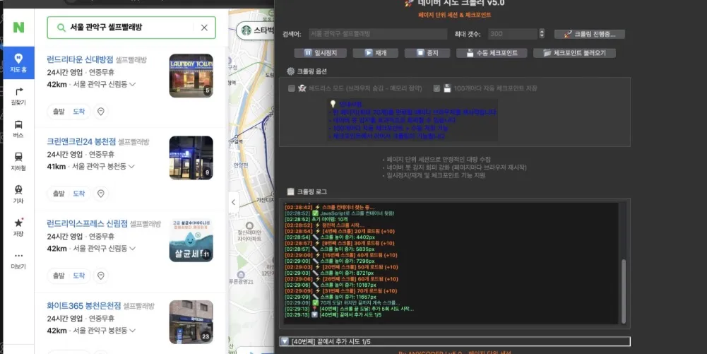Click the search magnifier icon in the map search box
707x354 pixels.
click(61, 28)
